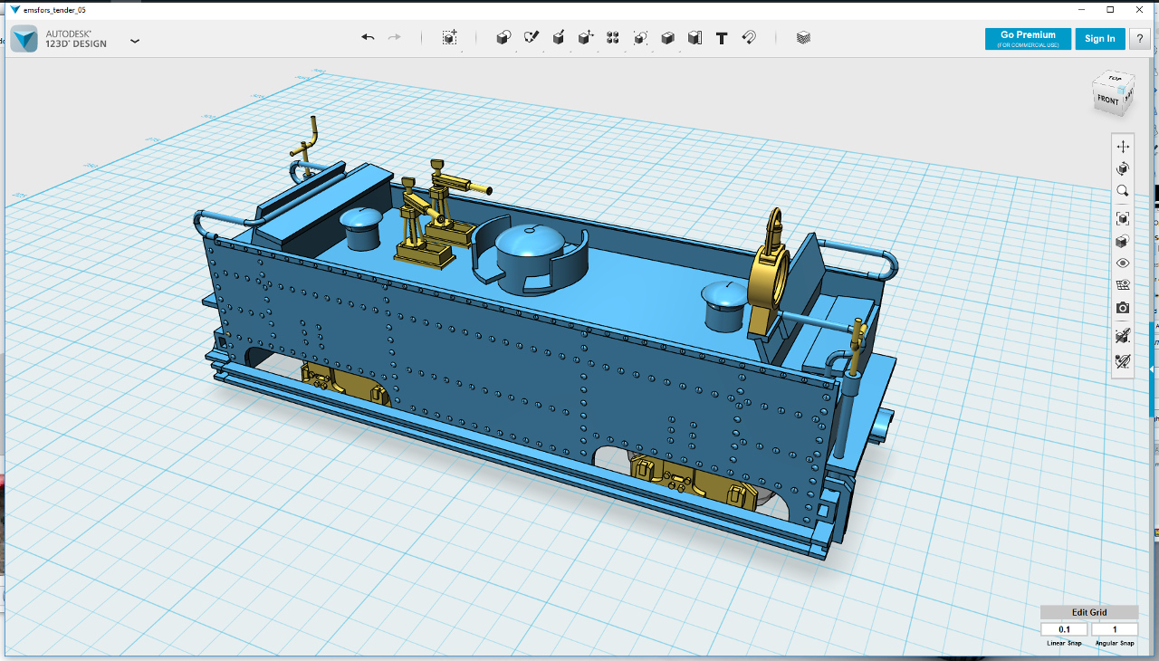
Task: Open the 123D Design application menu dropdown
Action: 135,41
